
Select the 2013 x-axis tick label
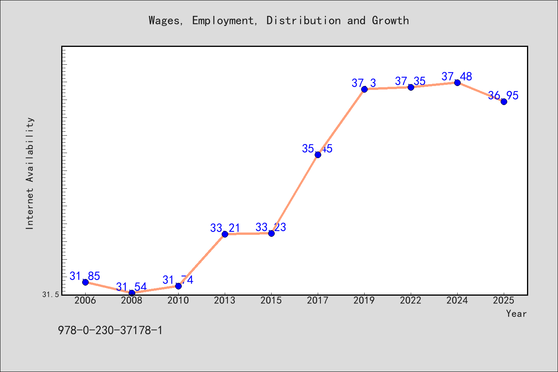tap(225, 301)
